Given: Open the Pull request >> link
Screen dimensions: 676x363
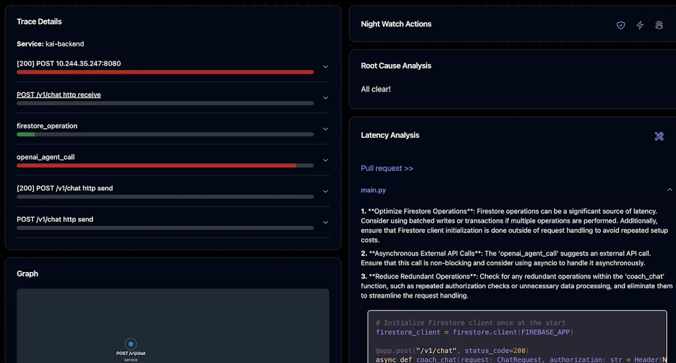Looking at the screenshot, I should (387, 168).
